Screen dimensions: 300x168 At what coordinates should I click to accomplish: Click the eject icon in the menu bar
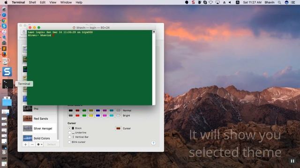pyautogui.click(x=224, y=2)
